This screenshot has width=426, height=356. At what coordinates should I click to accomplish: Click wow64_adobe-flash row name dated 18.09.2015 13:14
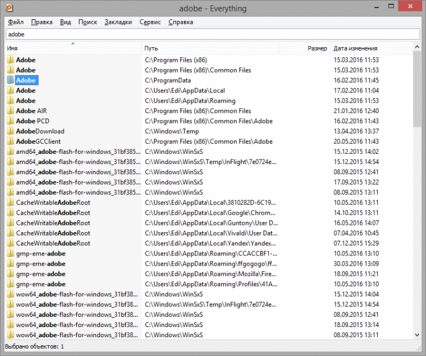[77, 325]
